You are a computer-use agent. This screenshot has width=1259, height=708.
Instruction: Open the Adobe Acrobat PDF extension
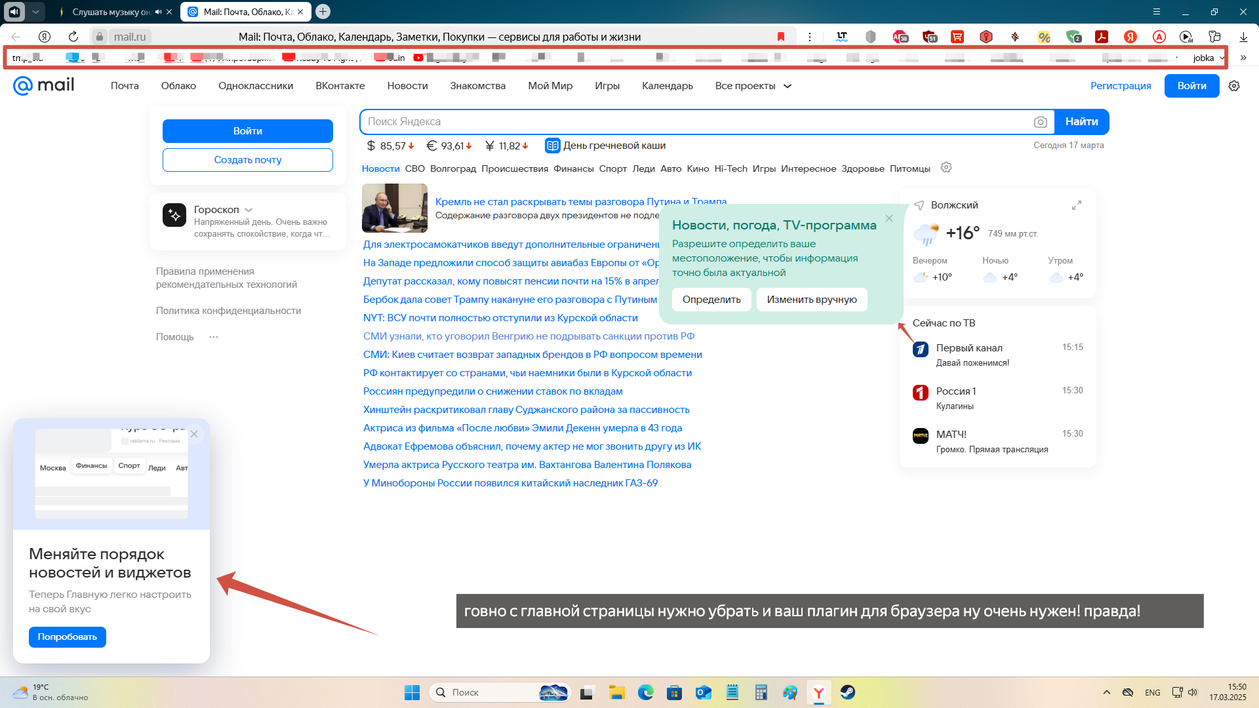[1102, 37]
